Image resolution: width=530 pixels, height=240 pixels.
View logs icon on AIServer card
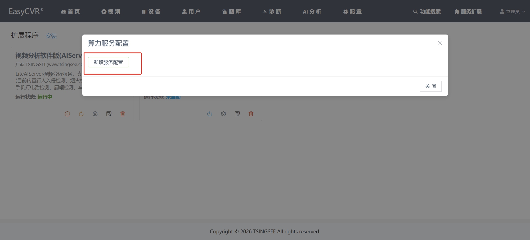tap(109, 114)
